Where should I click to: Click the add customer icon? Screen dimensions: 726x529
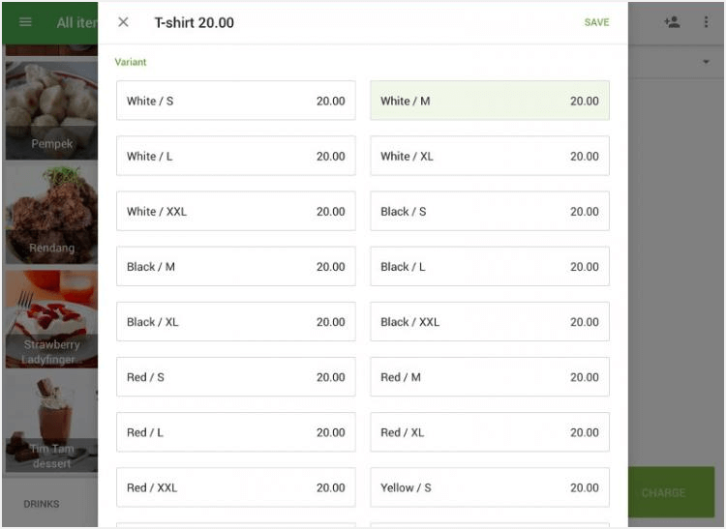pyautogui.click(x=672, y=22)
